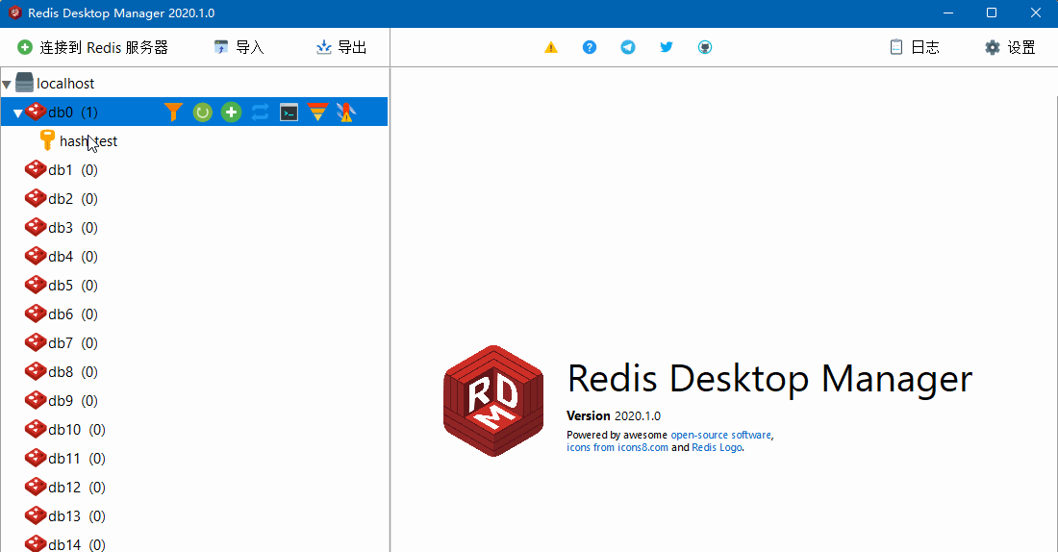Open the open-source software link
The image size is (1058, 552).
720,436
